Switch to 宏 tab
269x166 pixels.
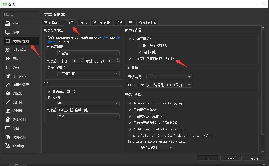131,23
